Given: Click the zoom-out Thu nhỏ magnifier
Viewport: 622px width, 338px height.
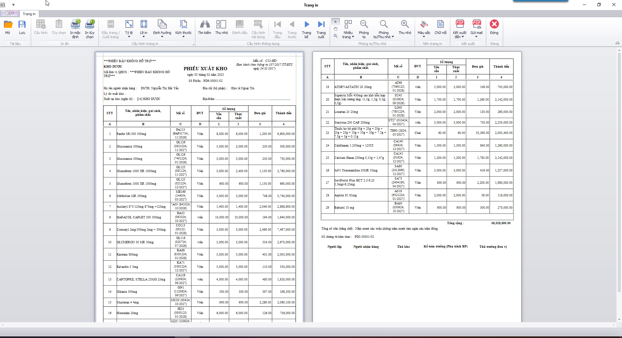Looking at the screenshot, I should point(405,27).
